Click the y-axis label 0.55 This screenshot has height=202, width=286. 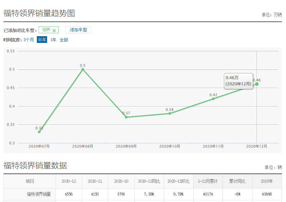coord(11,51)
